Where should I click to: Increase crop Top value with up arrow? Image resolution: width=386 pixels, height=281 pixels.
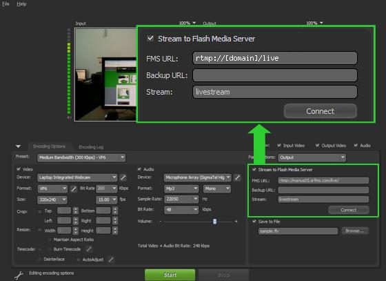tap(76, 209)
